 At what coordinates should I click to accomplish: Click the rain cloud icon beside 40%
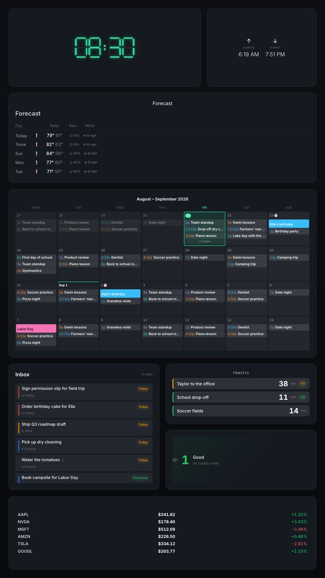[71, 163]
